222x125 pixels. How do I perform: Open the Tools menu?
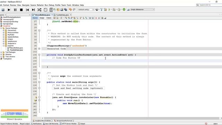[x=69, y=5]
